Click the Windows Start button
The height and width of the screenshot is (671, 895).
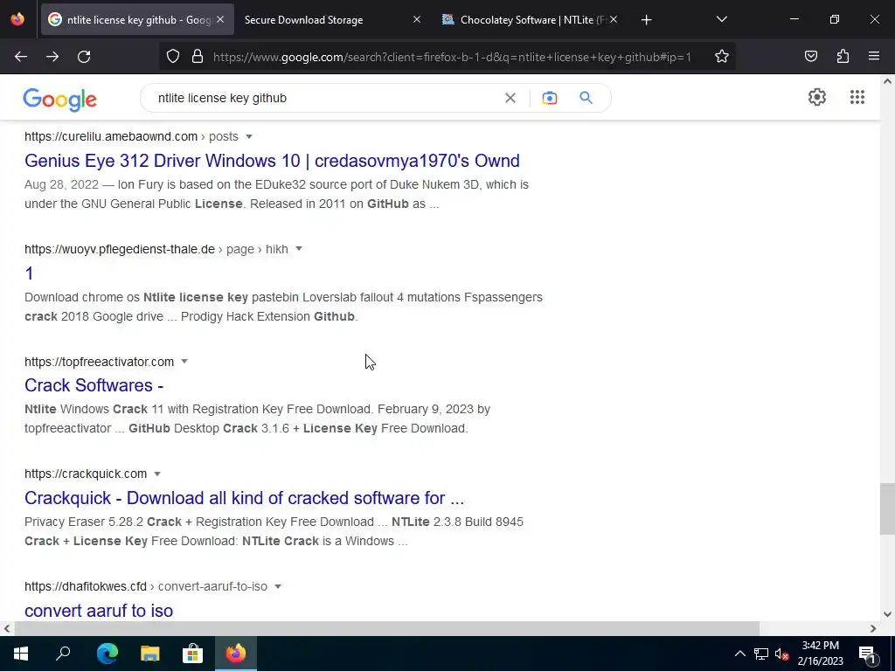pyautogui.click(x=21, y=654)
